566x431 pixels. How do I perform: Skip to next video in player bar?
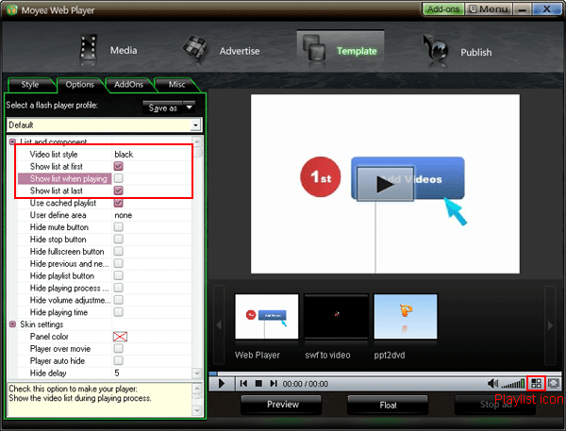click(x=274, y=383)
